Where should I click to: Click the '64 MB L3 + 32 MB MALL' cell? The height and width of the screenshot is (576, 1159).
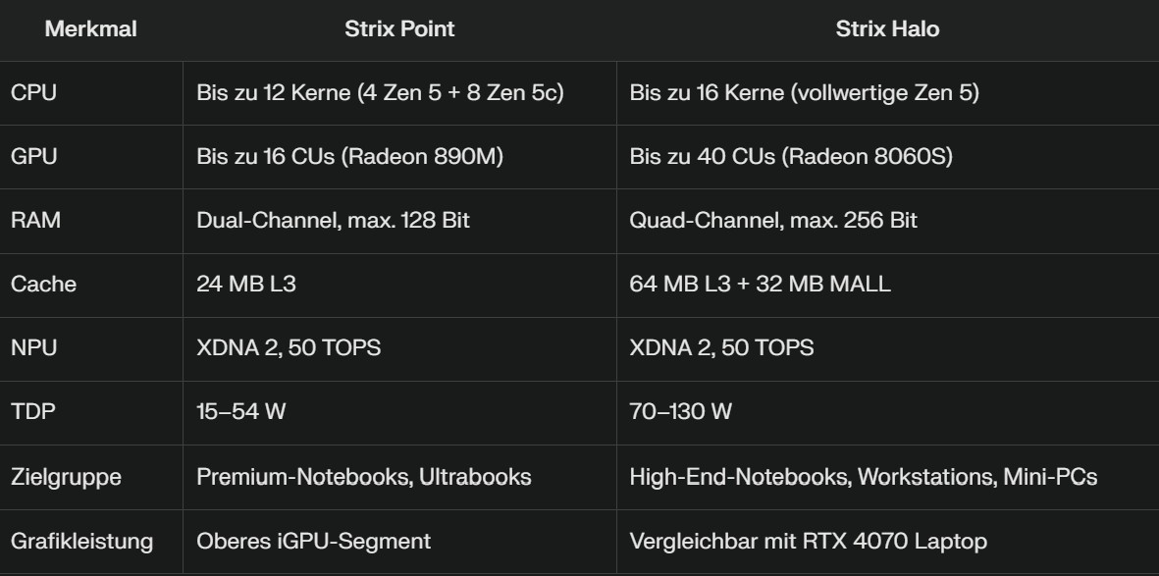[760, 285]
